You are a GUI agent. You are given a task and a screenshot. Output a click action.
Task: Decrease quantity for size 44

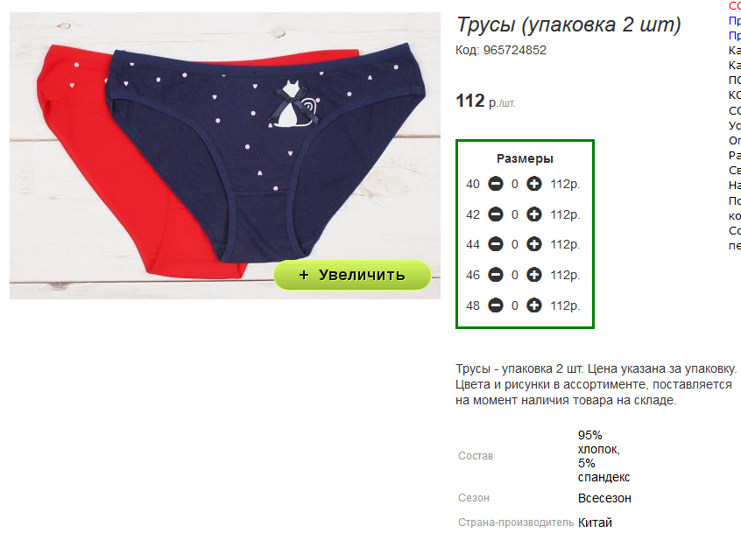(x=495, y=244)
